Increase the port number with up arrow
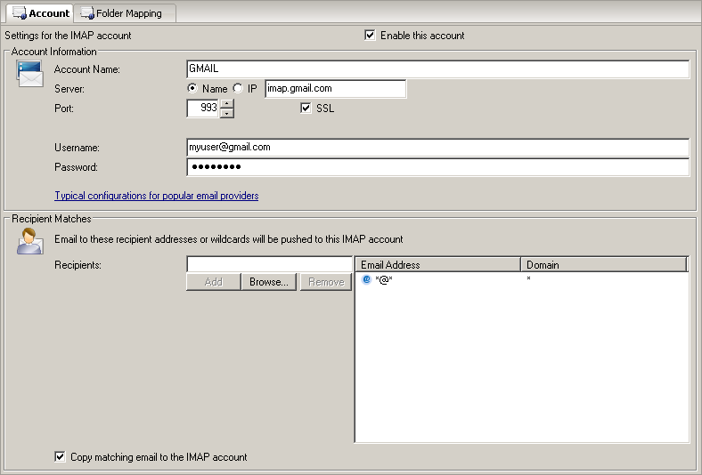702x475 pixels. (x=227, y=104)
